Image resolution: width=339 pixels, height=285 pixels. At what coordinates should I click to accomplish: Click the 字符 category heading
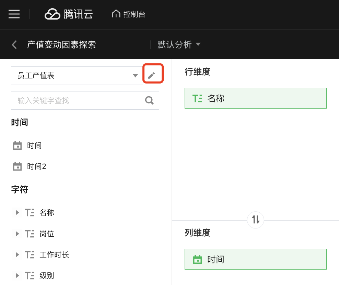click(x=20, y=189)
